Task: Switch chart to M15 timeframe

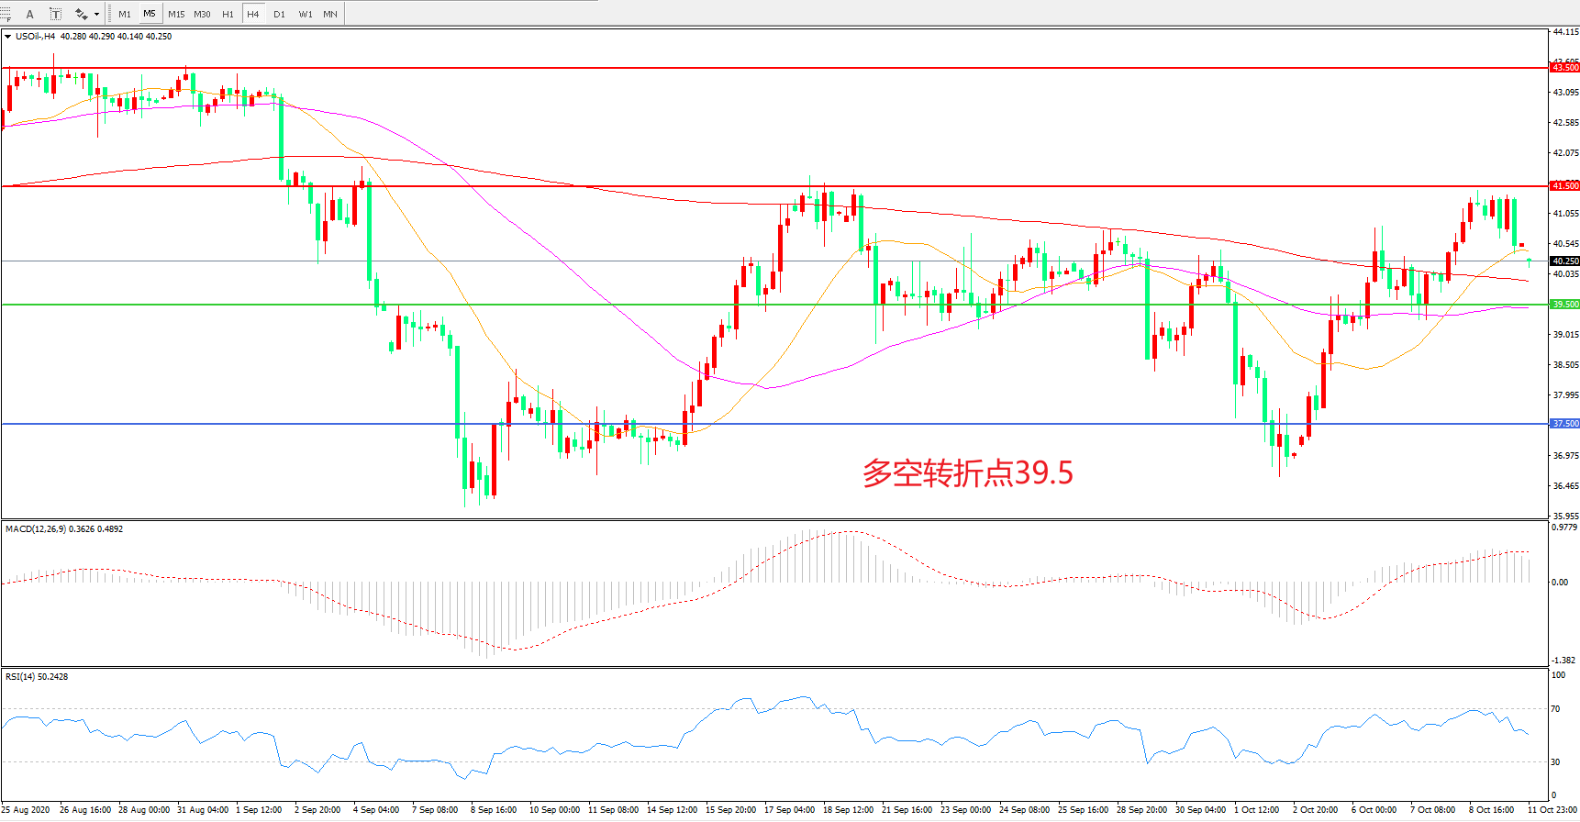Action: 176,14
